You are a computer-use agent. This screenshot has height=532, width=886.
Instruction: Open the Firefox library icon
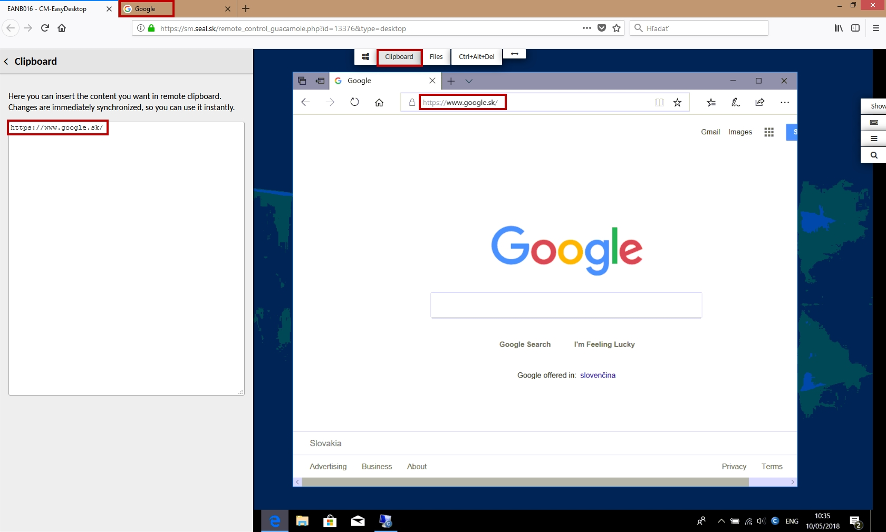click(x=839, y=28)
